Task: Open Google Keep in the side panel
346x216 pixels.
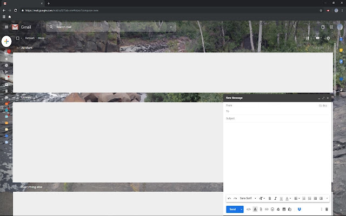Action: click(341, 50)
